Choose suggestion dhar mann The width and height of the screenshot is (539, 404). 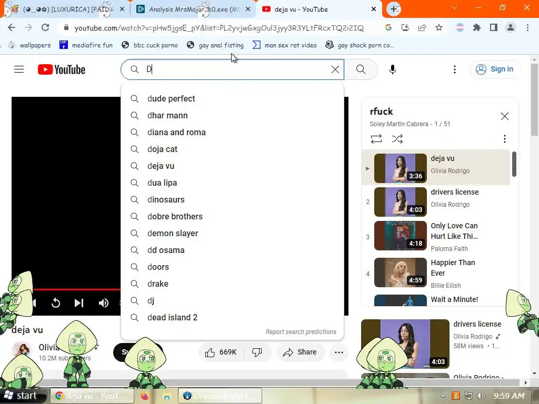point(232,115)
